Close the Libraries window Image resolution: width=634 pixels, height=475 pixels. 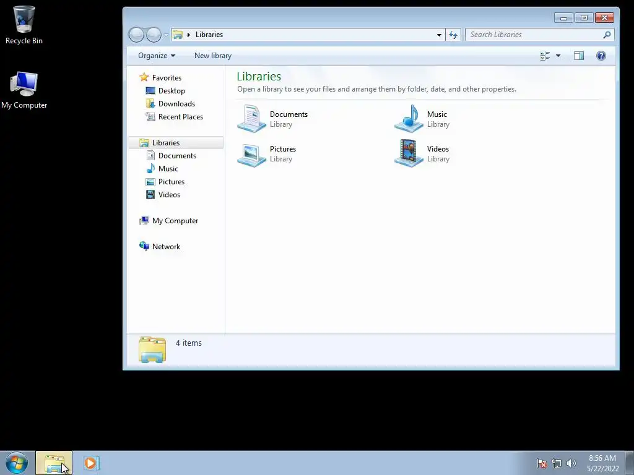tap(604, 18)
